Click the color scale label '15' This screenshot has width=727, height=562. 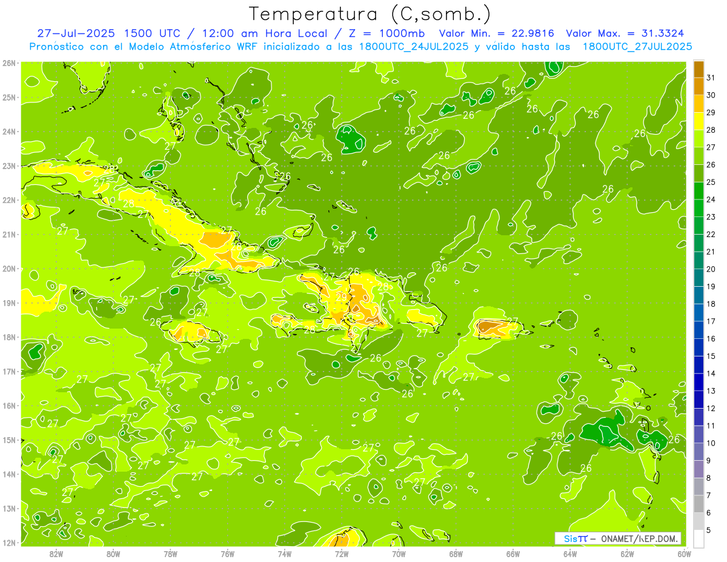point(711,356)
